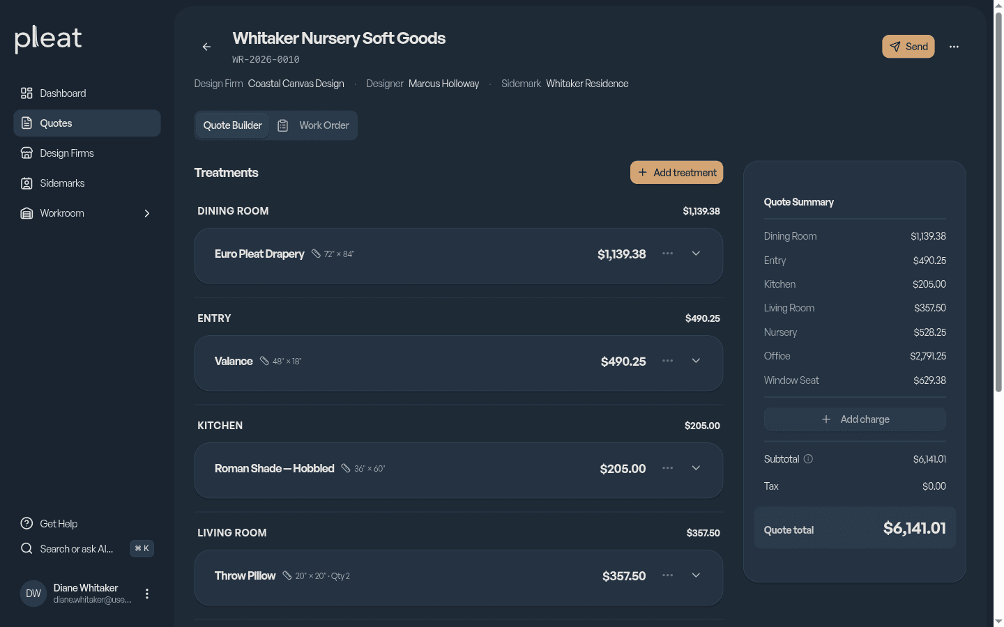Open Dashboard from the sidebar

(87, 93)
